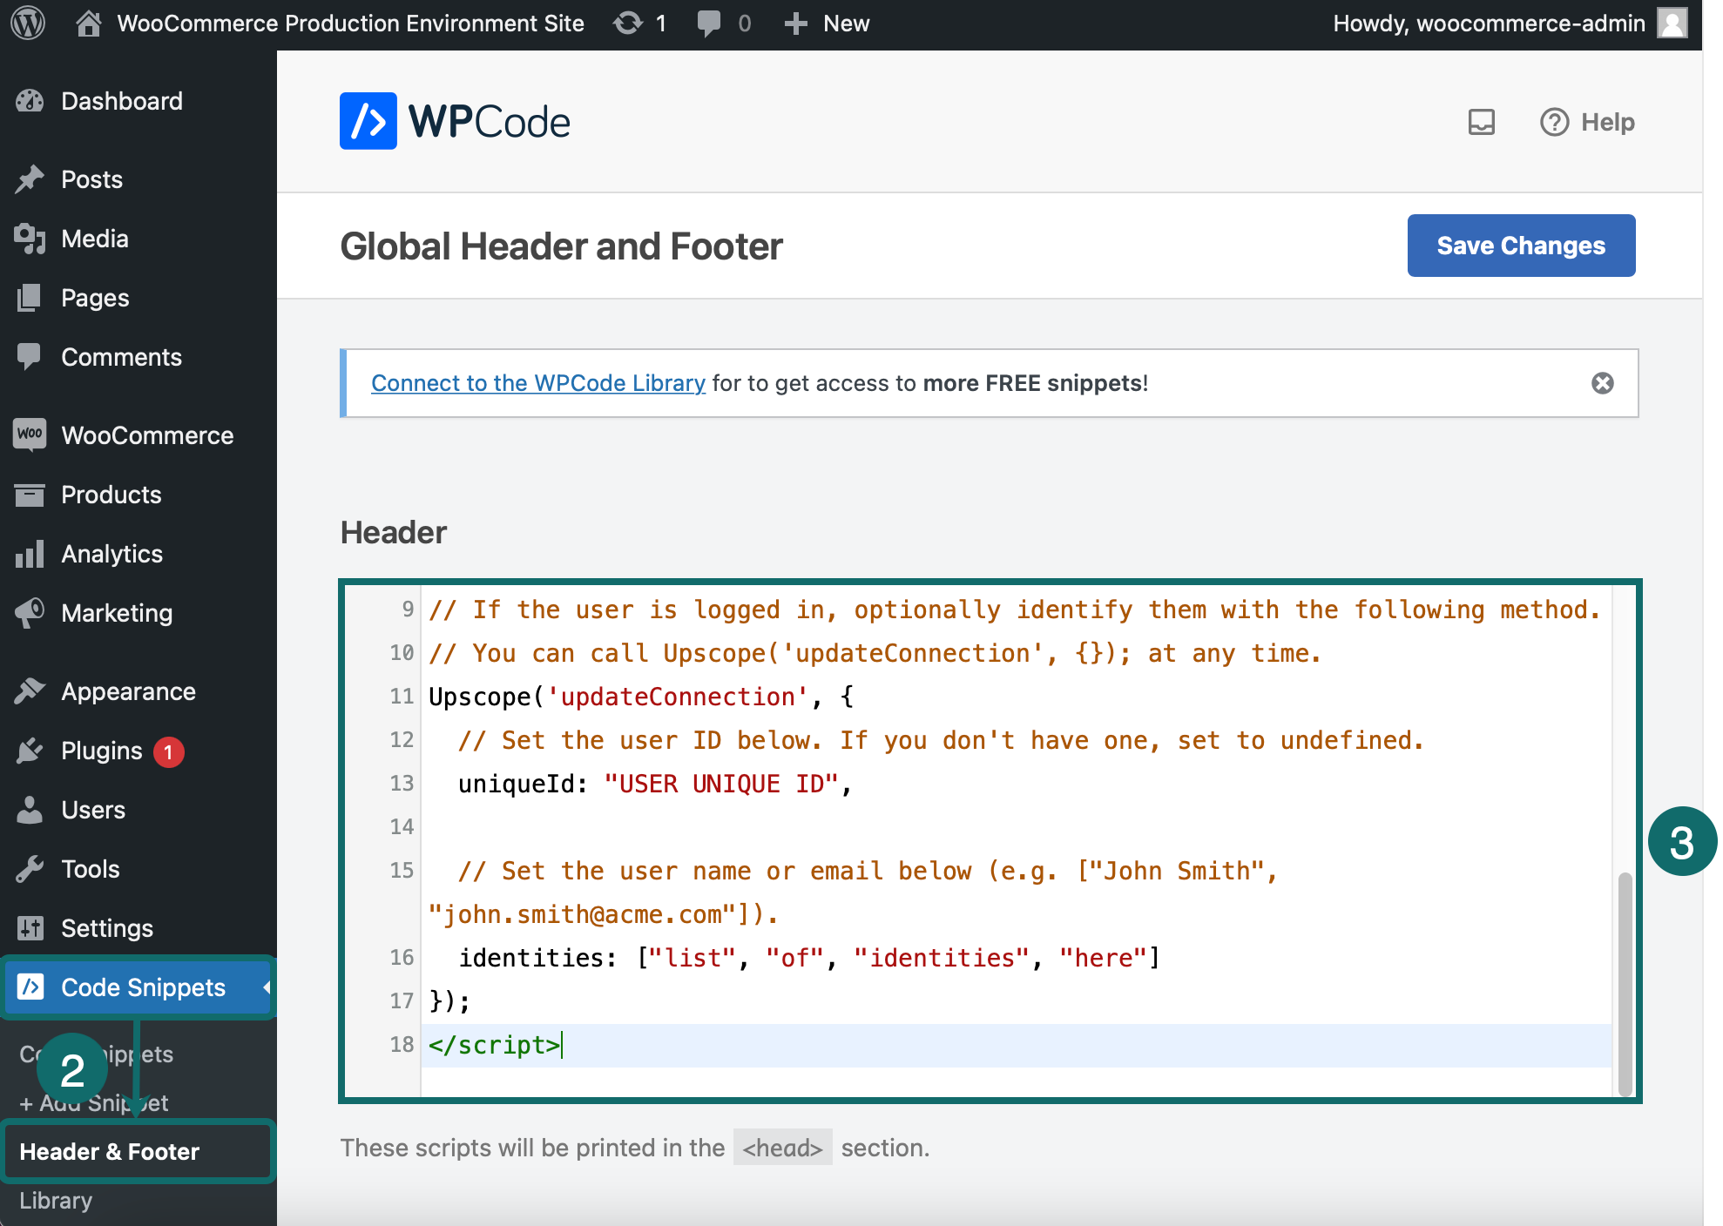Open the Help panel
Image resolution: width=1723 pixels, height=1226 pixels.
[x=1587, y=122]
